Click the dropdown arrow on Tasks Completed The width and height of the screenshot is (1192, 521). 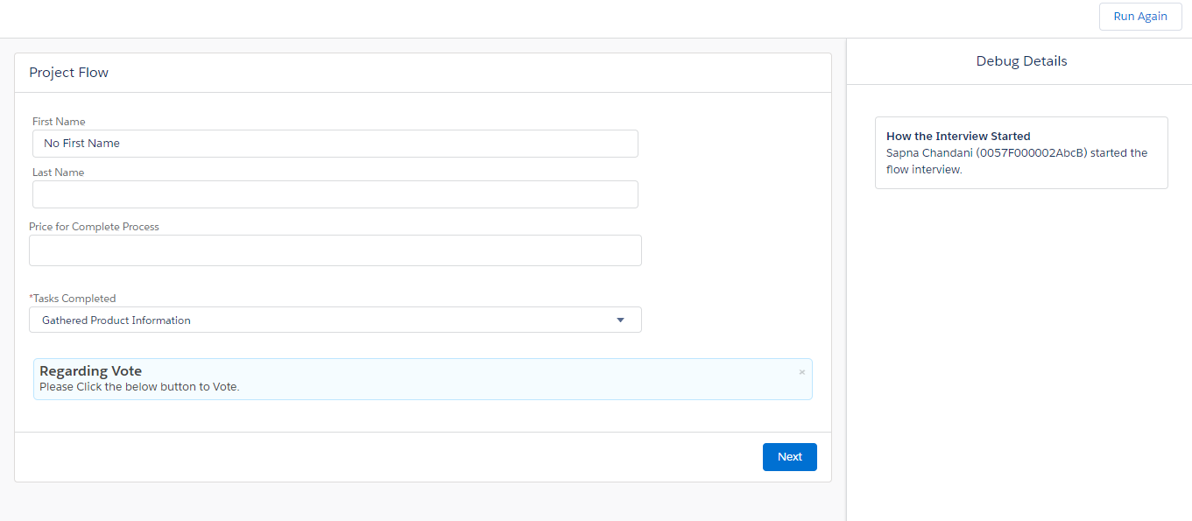point(620,320)
